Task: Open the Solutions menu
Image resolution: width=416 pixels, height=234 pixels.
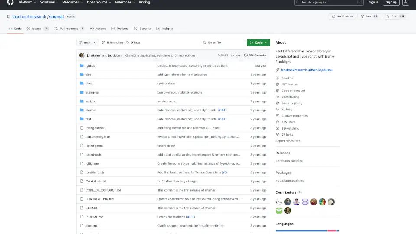Action: point(49,2)
